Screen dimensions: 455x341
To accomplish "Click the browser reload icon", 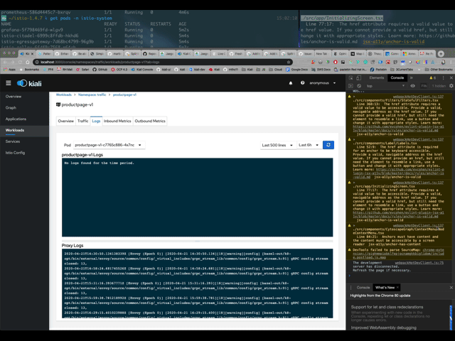I will (20, 62).
